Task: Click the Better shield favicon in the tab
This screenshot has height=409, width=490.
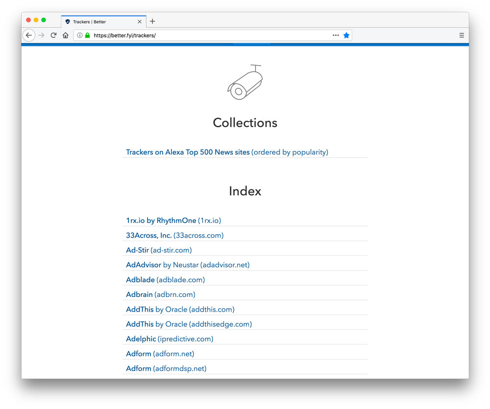Action: click(68, 22)
